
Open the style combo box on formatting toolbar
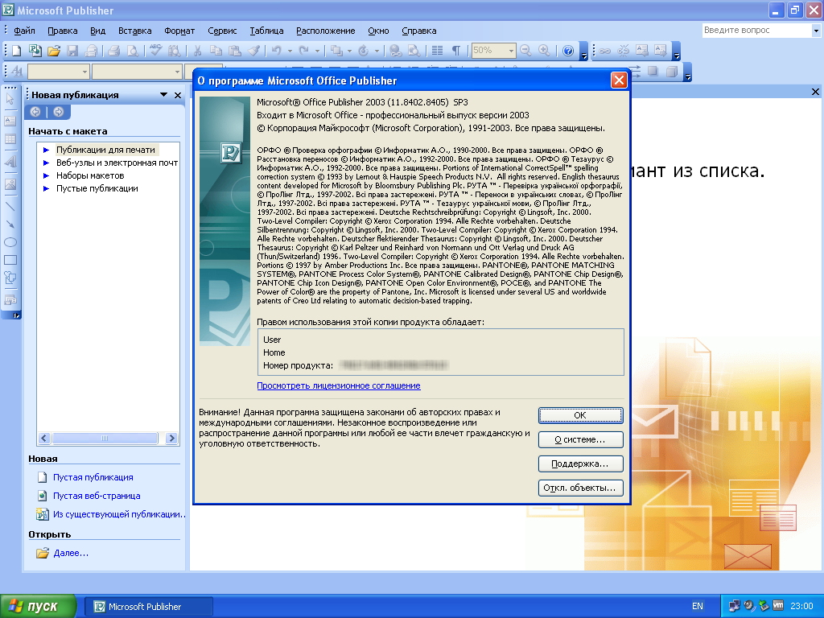pos(58,72)
